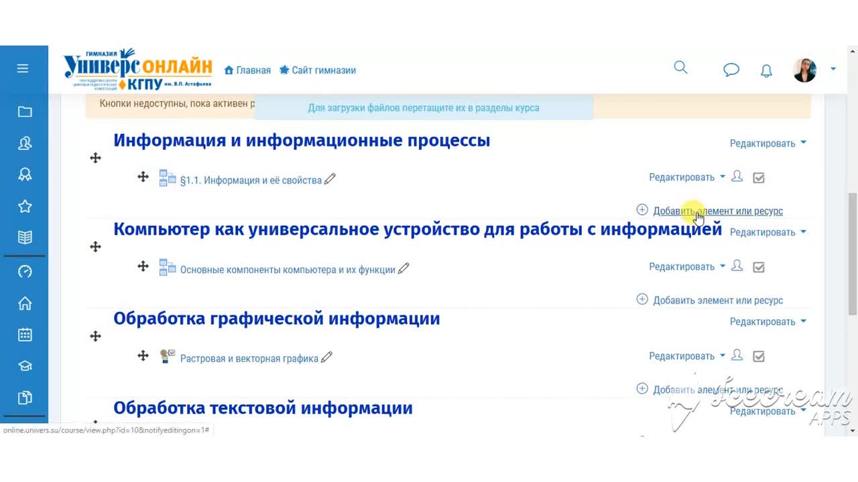Open notifications bell icon
The height and width of the screenshot is (482, 858).
766,70
